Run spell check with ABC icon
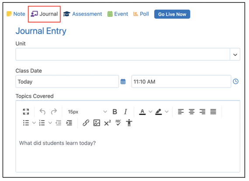Viewport: 249px width, 181px height. 118,123
